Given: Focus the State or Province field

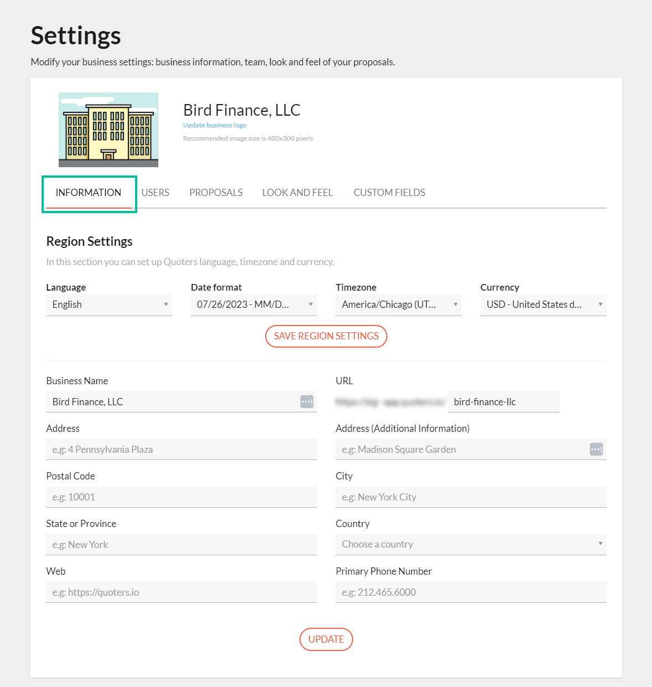Looking at the screenshot, I should point(182,545).
